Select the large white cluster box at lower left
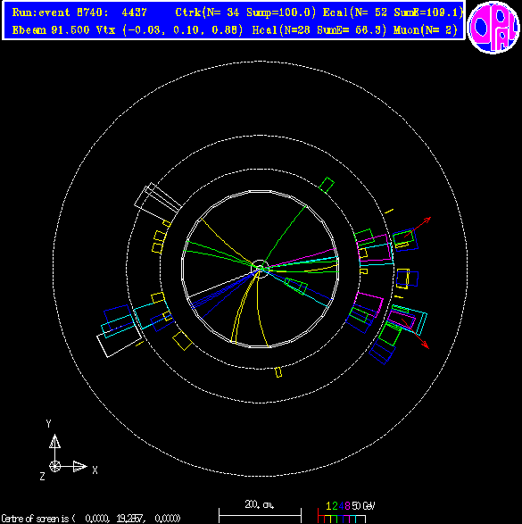The height and width of the screenshot is (524, 522). coord(120,340)
